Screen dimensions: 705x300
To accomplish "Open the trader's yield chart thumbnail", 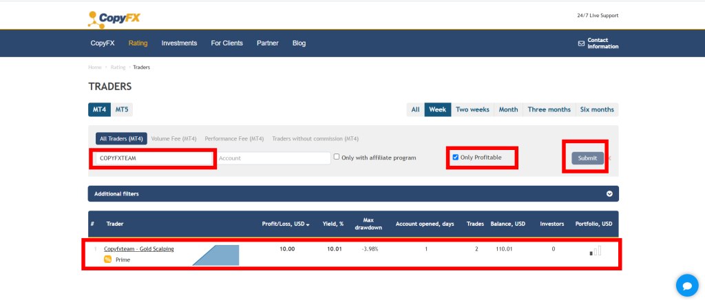I will coord(215,255).
